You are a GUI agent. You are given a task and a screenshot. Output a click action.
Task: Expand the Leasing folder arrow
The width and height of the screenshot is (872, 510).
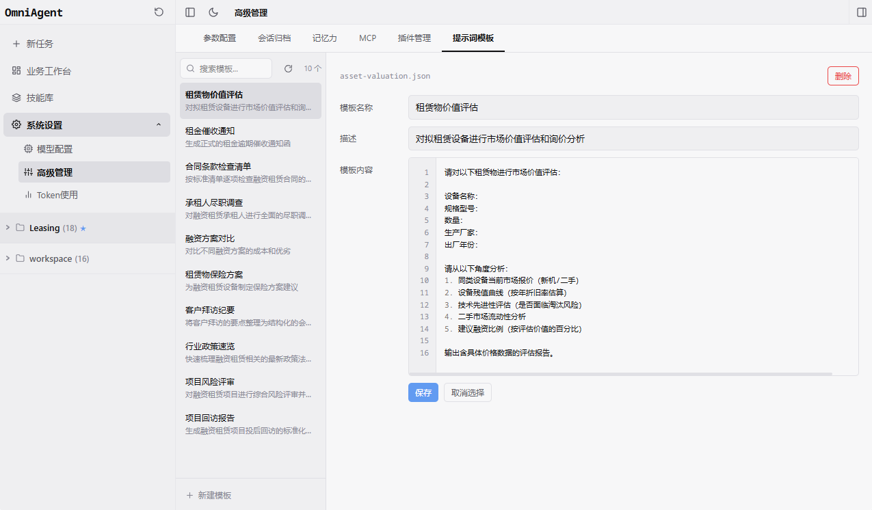pyautogui.click(x=8, y=228)
